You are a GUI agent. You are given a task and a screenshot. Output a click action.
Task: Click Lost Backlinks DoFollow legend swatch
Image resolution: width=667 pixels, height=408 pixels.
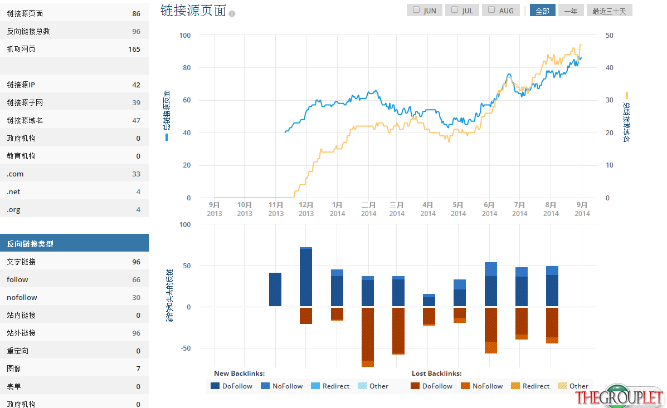coord(415,386)
